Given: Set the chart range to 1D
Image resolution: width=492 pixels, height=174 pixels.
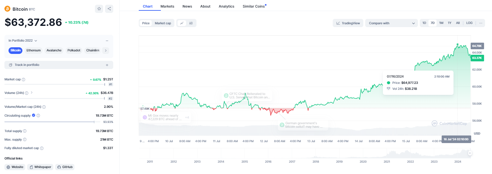Looking at the screenshot, I should click(424, 23).
